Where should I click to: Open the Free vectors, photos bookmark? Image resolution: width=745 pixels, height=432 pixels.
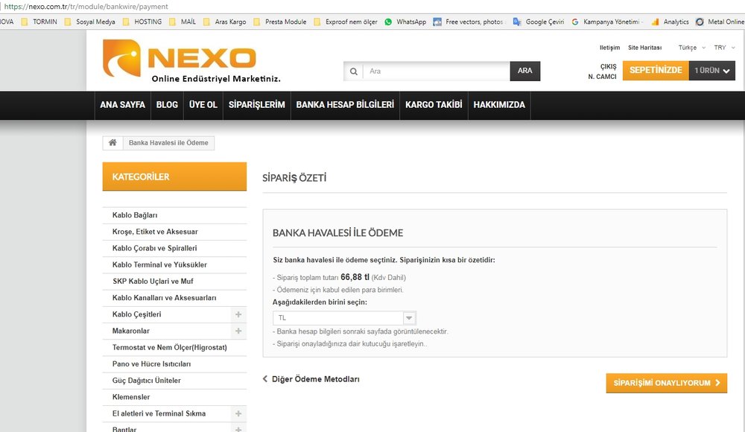(469, 22)
